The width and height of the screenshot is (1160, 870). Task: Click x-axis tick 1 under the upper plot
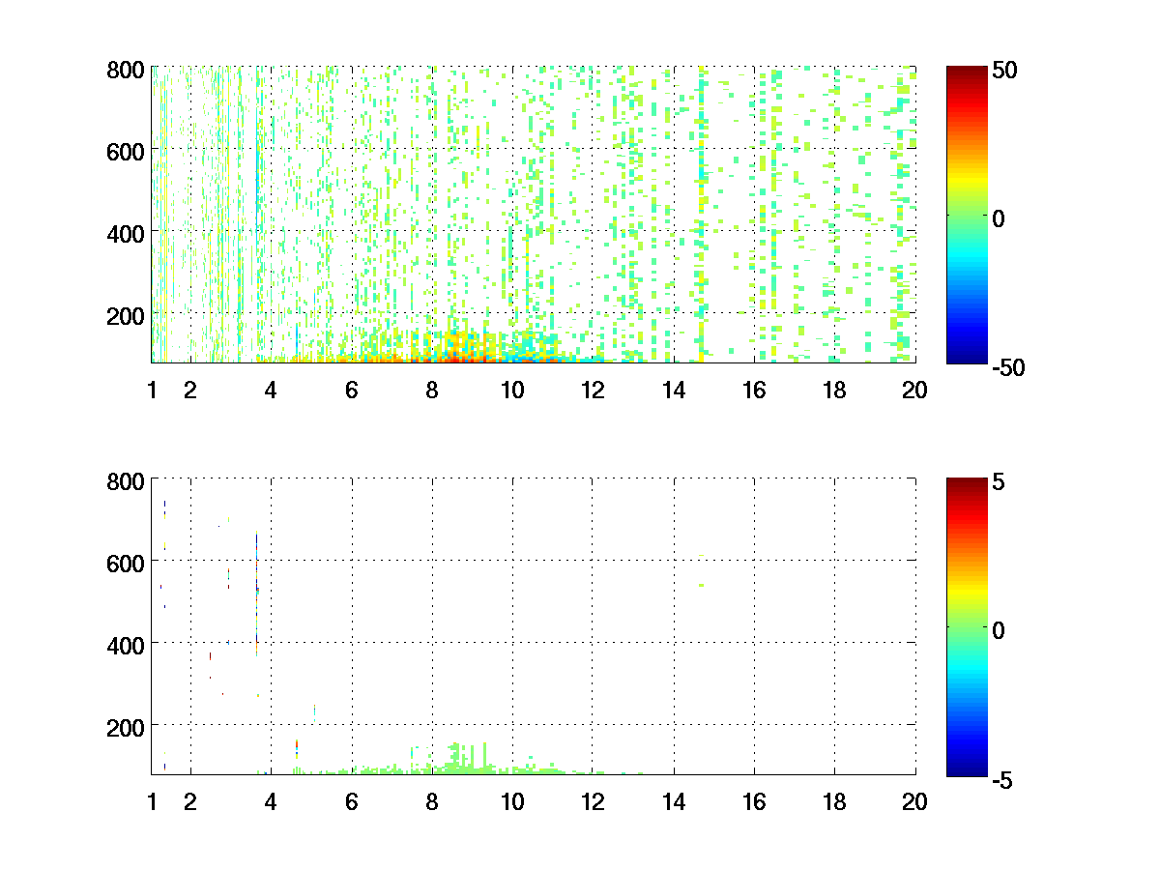152,391
